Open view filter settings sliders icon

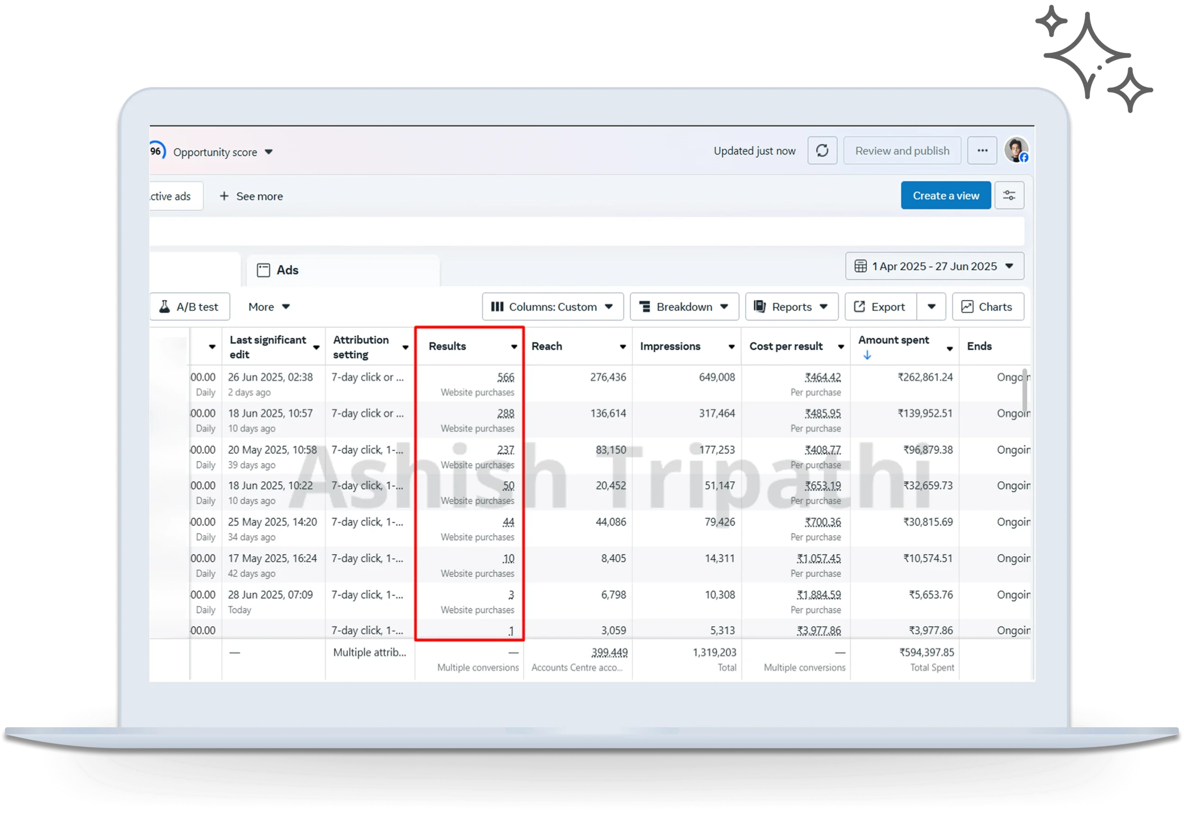pos(1009,196)
